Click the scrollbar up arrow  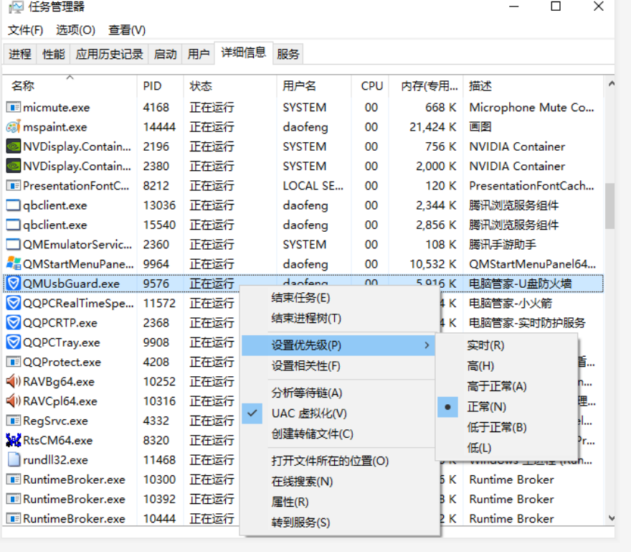(x=611, y=84)
